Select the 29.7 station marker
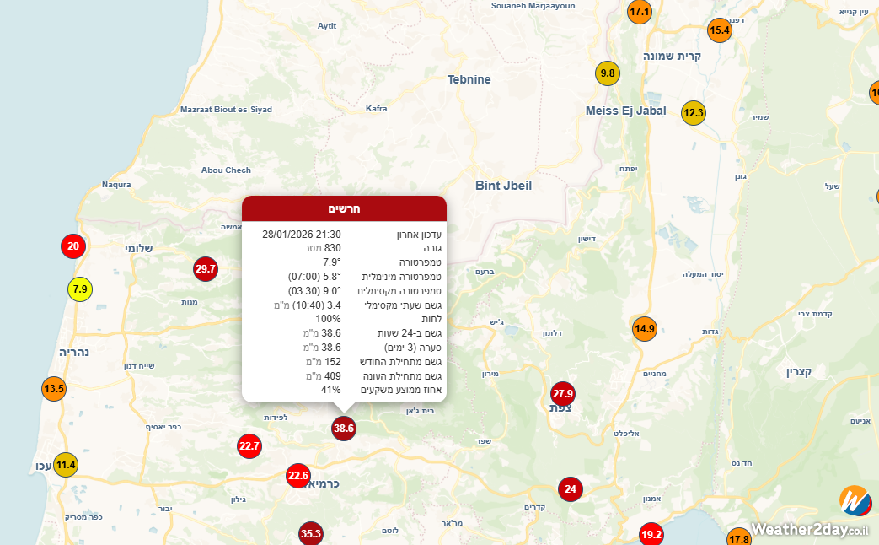 [x=206, y=269]
